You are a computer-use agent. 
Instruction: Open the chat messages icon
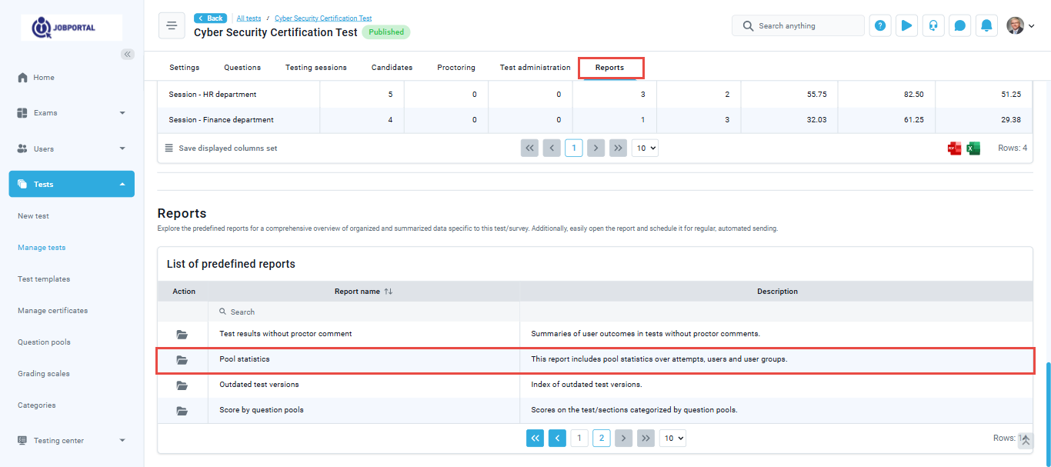click(959, 25)
